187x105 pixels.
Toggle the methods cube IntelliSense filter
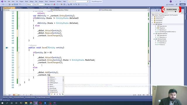pyautogui.click(x=57, y=94)
